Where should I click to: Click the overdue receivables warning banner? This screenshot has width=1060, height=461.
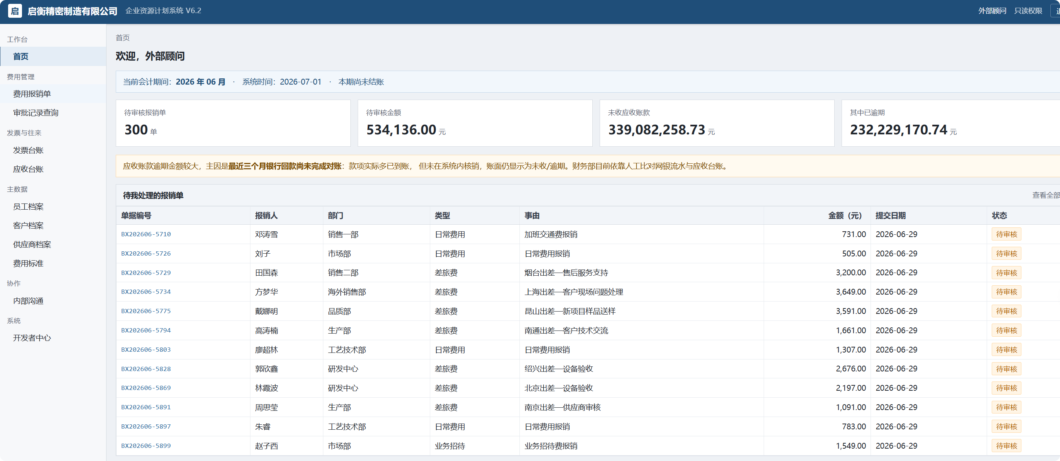(x=588, y=166)
